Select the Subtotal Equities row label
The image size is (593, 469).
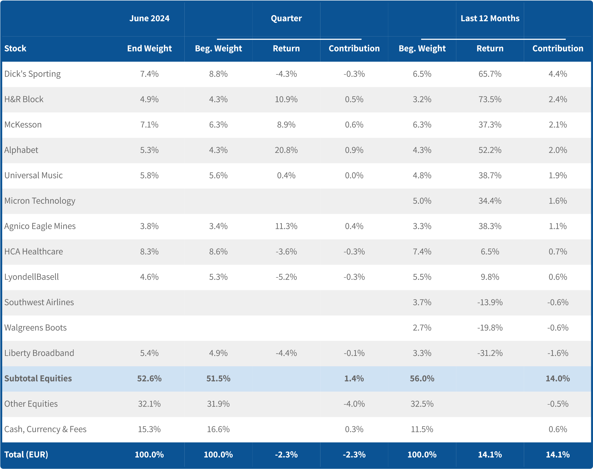point(38,379)
